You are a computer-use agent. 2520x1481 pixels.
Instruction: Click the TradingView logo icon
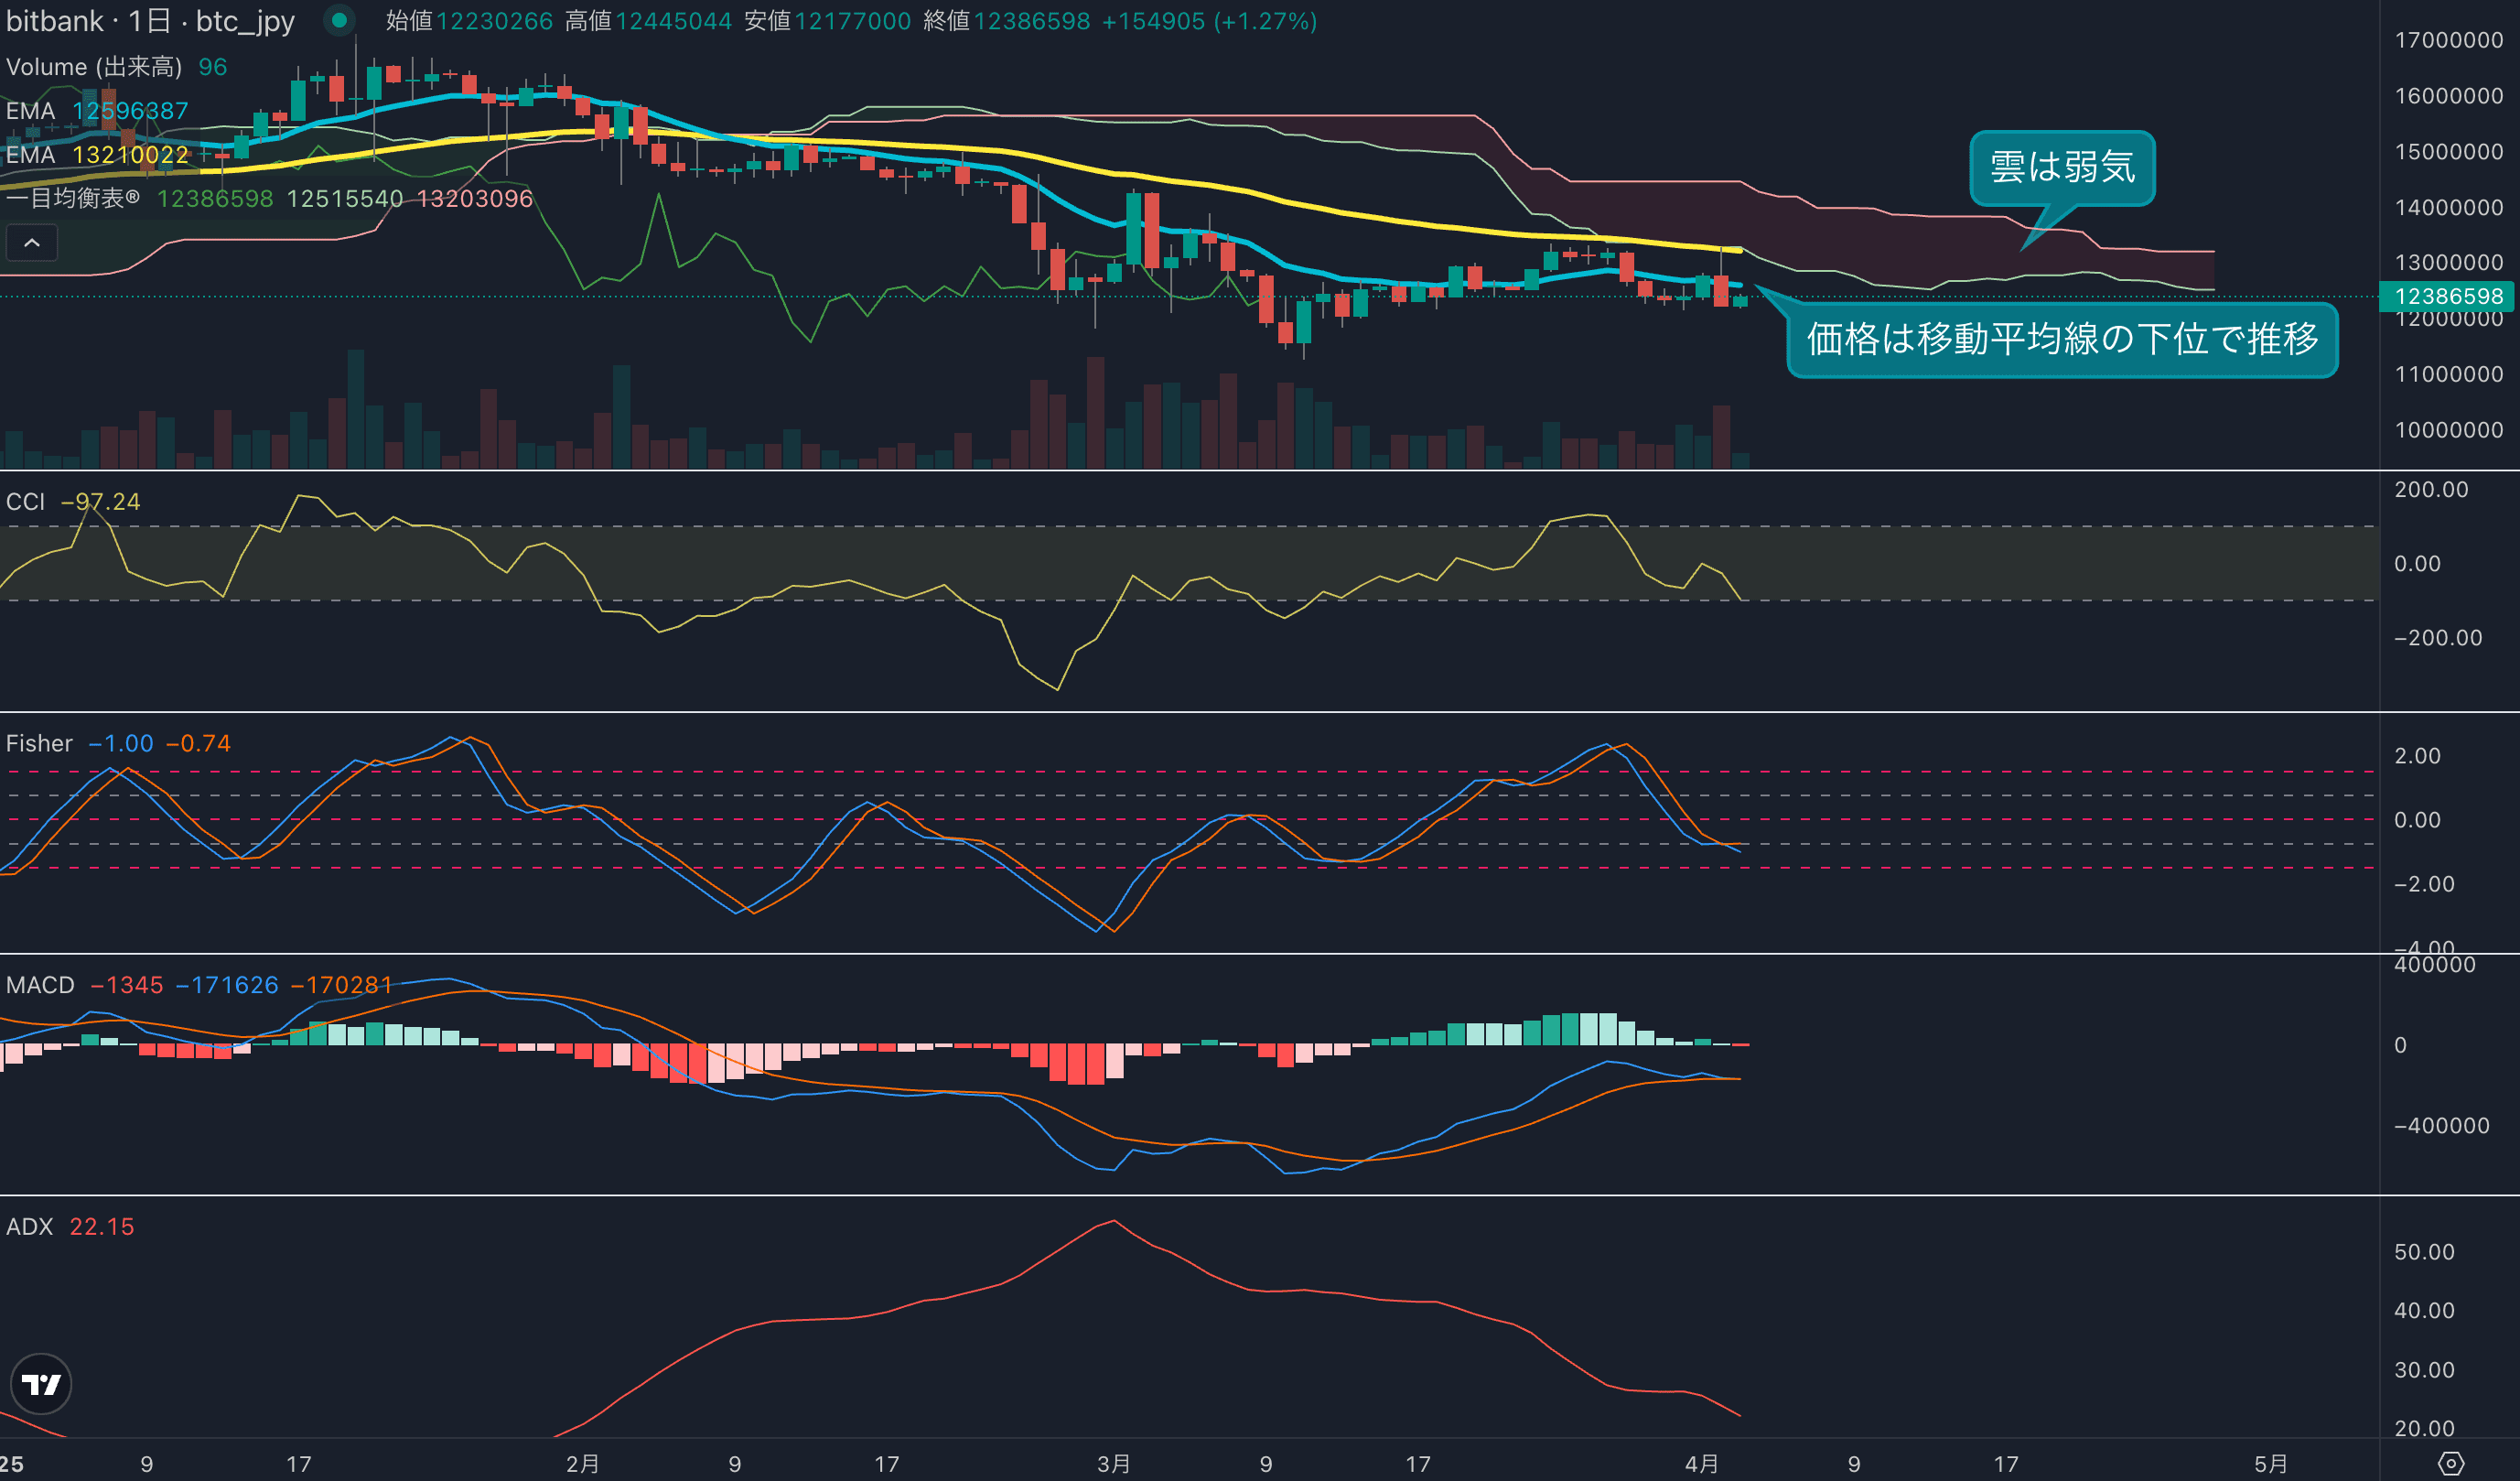click(x=41, y=1384)
